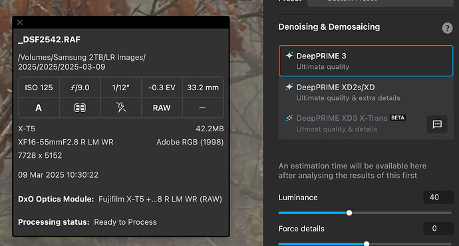Click the BETA badge
Screen dimensions: 459x246
[398, 117]
